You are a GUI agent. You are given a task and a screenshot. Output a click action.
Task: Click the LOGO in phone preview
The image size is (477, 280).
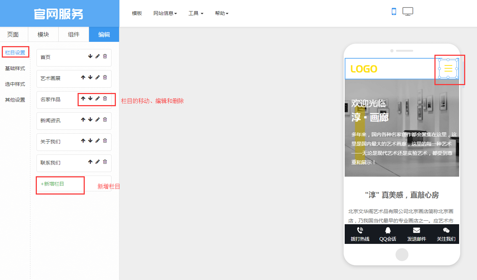(x=364, y=69)
